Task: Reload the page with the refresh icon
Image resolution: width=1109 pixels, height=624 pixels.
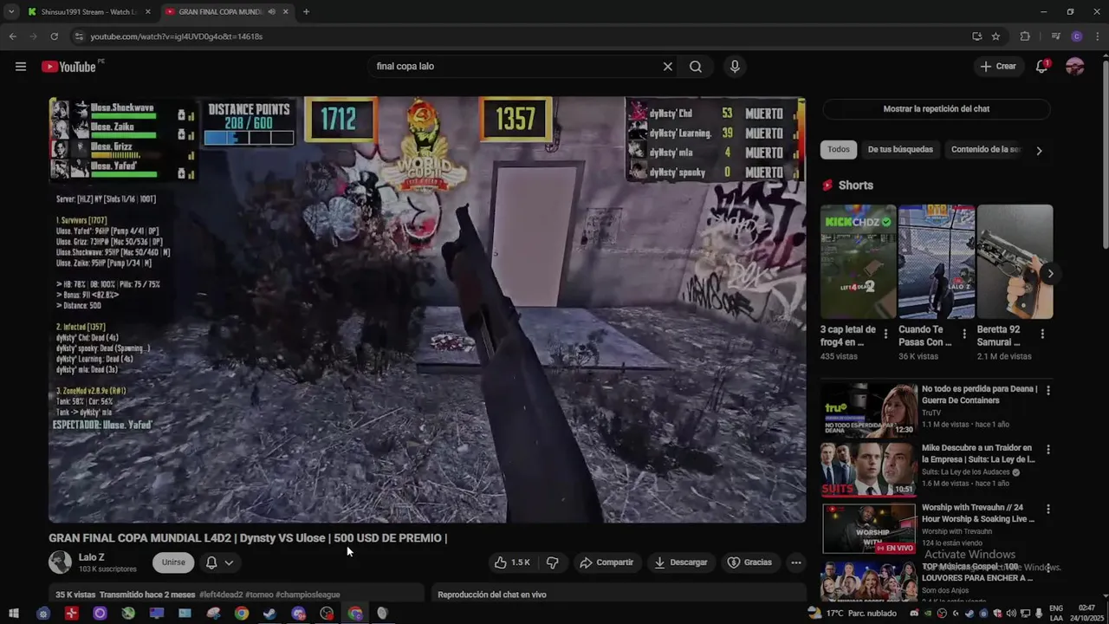Action: (54, 36)
